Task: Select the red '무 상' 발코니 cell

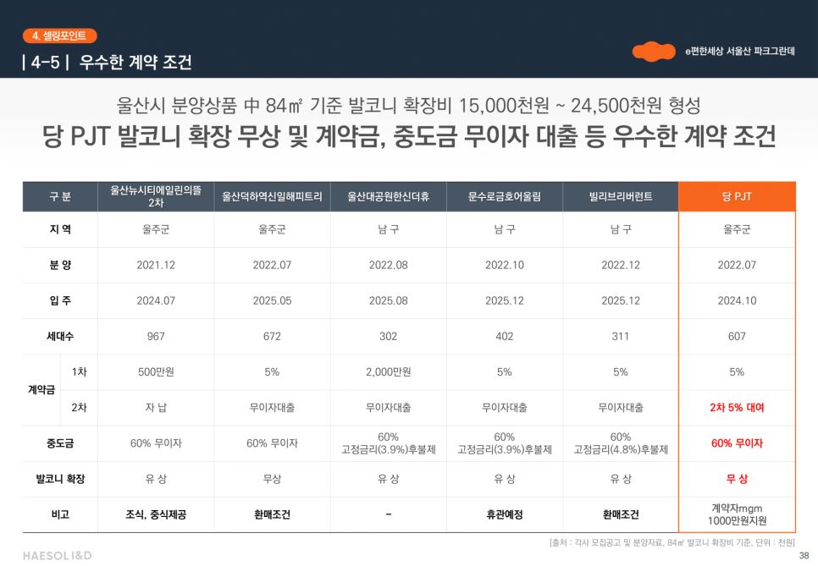Action: tap(737, 479)
